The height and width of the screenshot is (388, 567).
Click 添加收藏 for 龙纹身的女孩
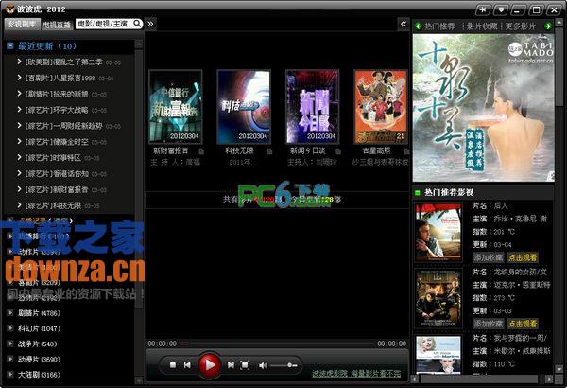tap(489, 324)
